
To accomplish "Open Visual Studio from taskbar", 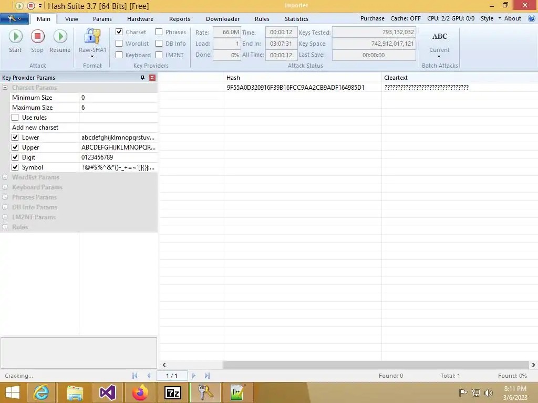I will 107,393.
